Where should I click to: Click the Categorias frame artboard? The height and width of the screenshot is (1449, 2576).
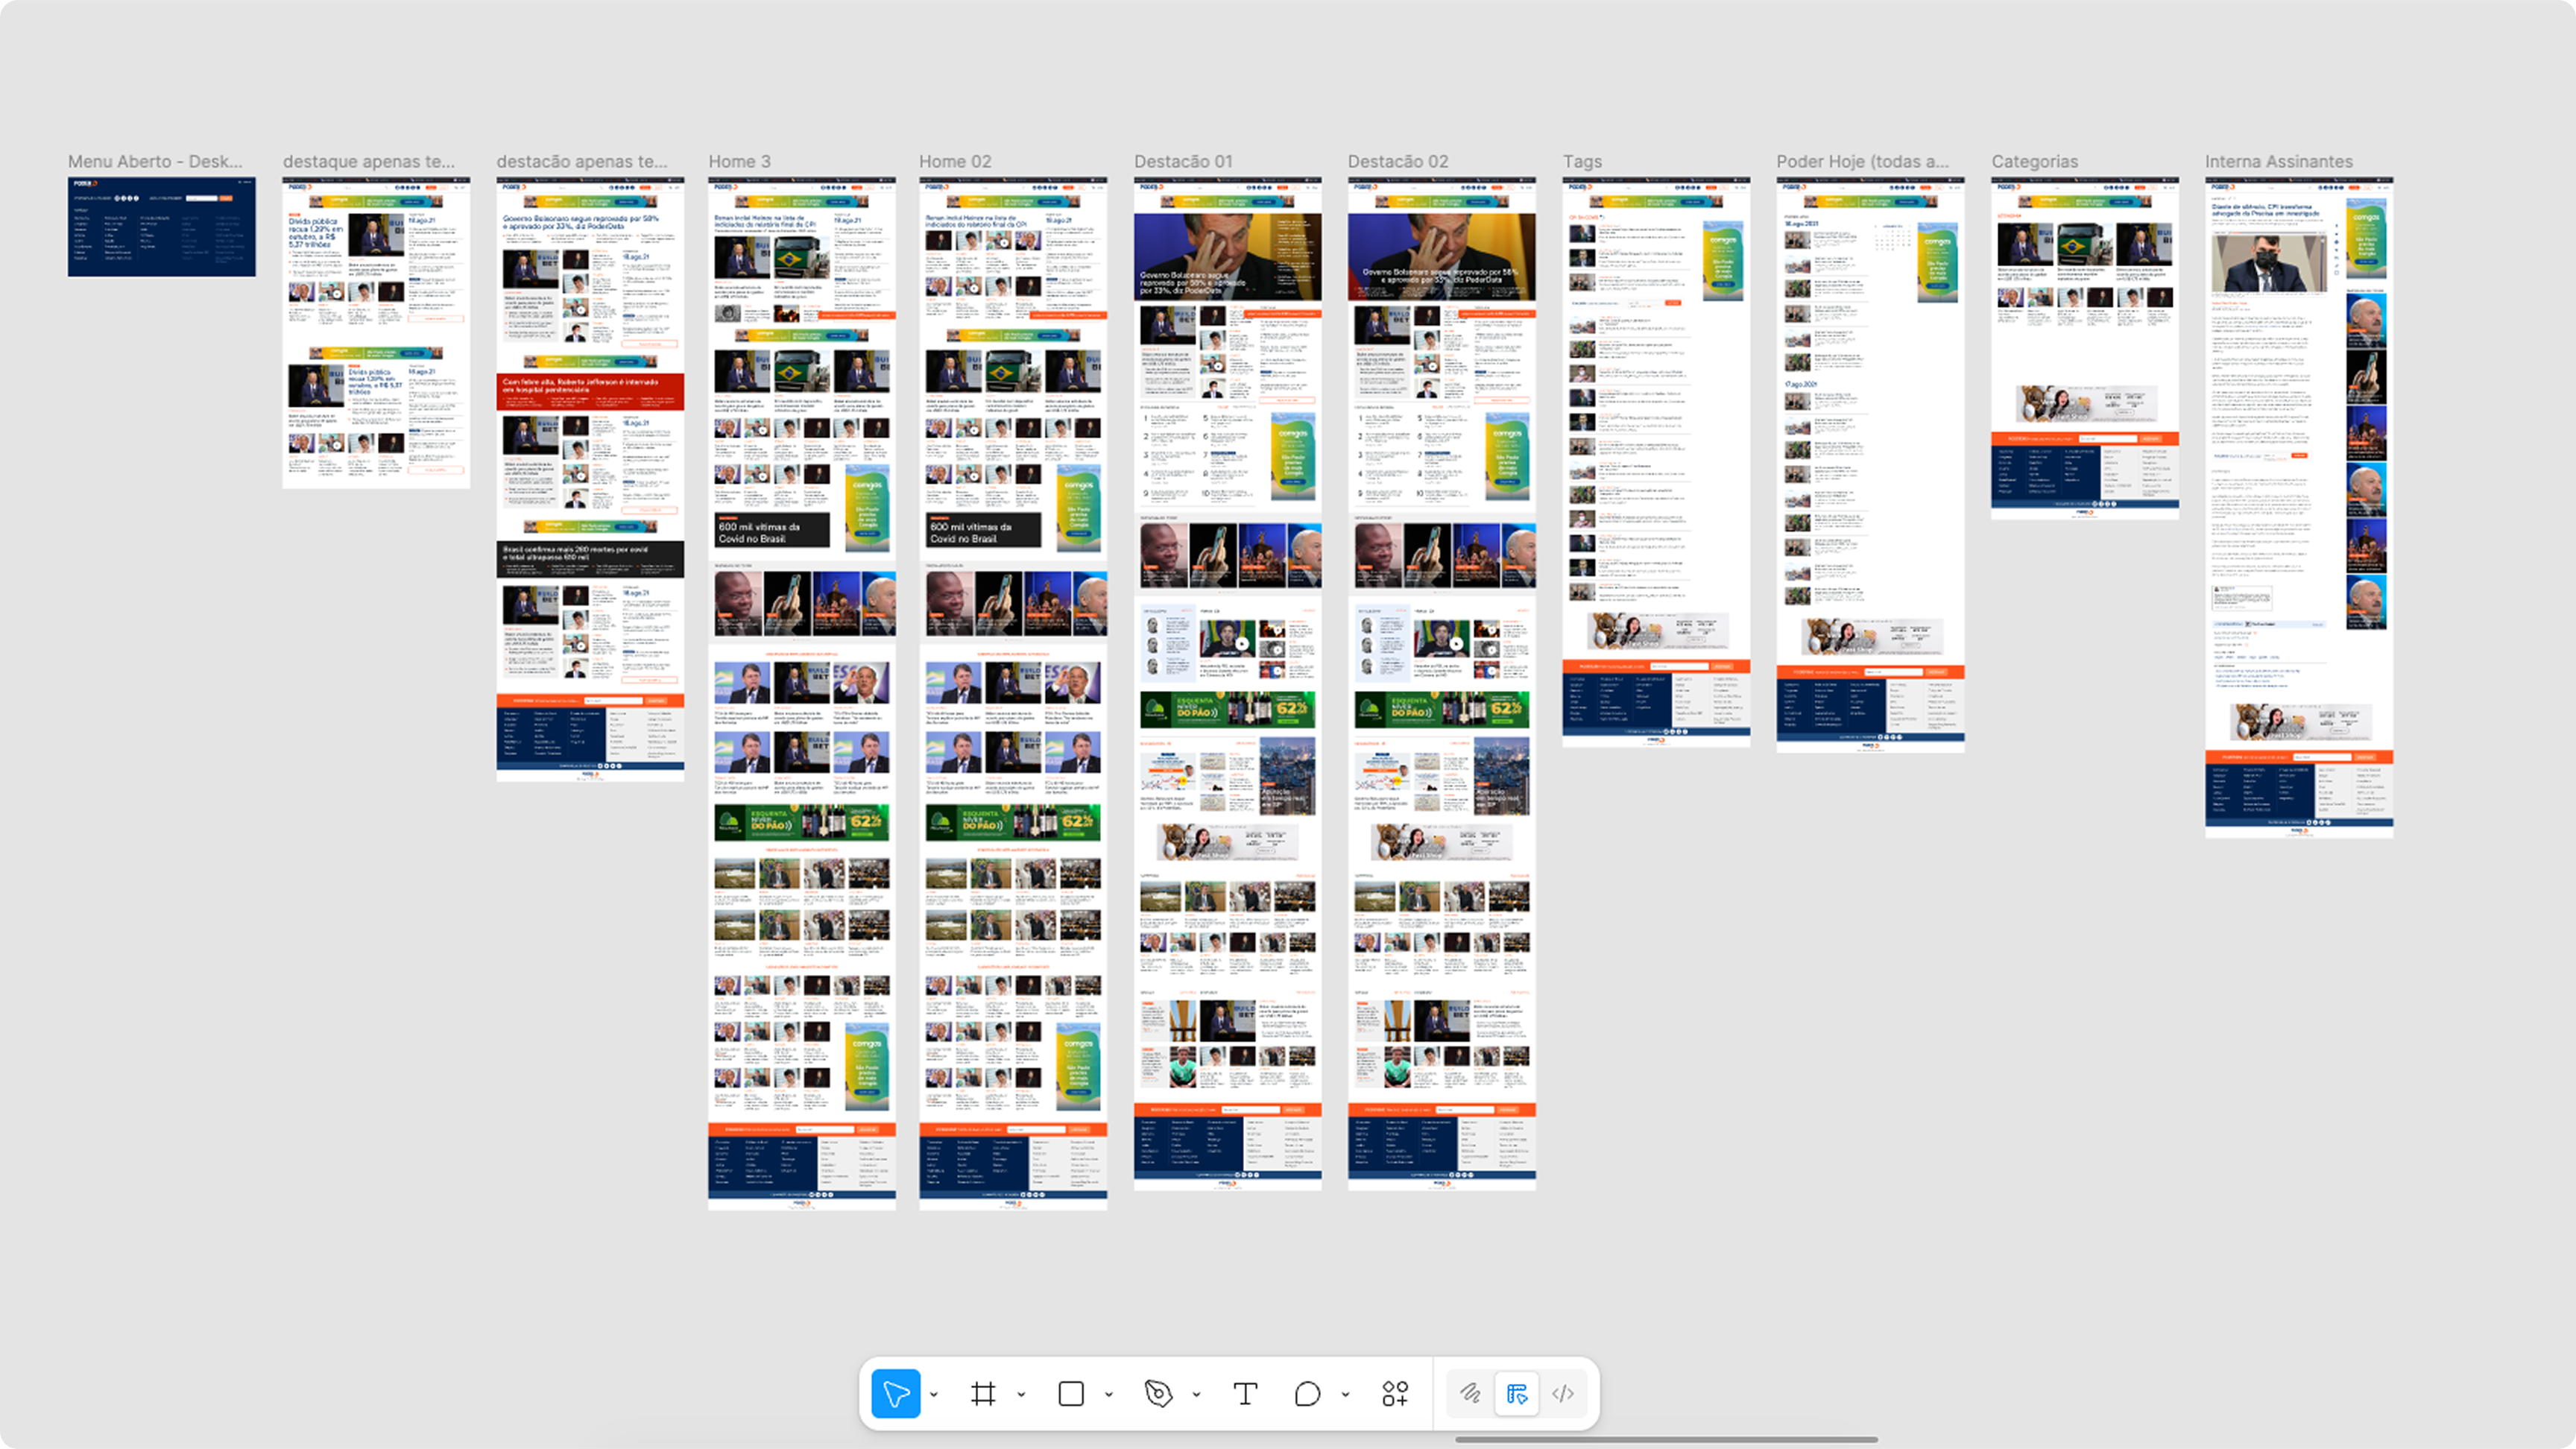pos(2085,348)
